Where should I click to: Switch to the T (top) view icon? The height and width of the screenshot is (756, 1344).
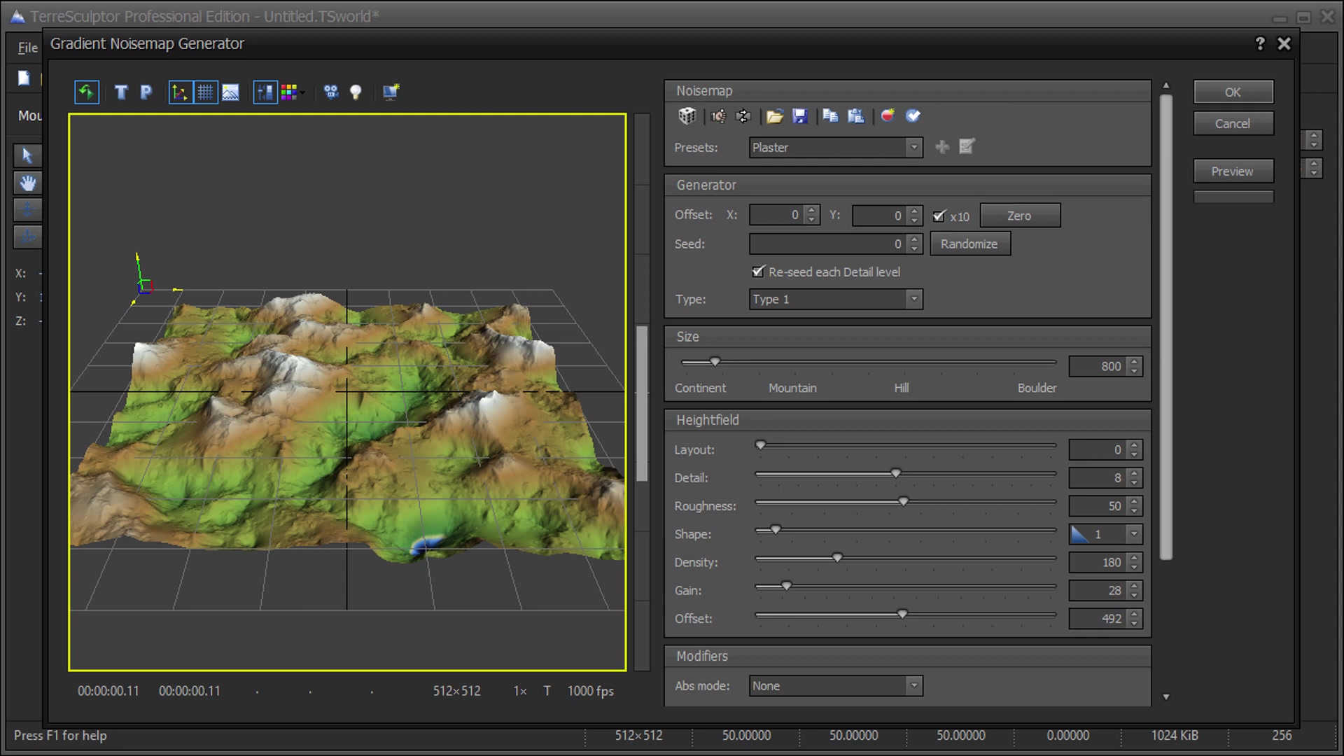(121, 92)
